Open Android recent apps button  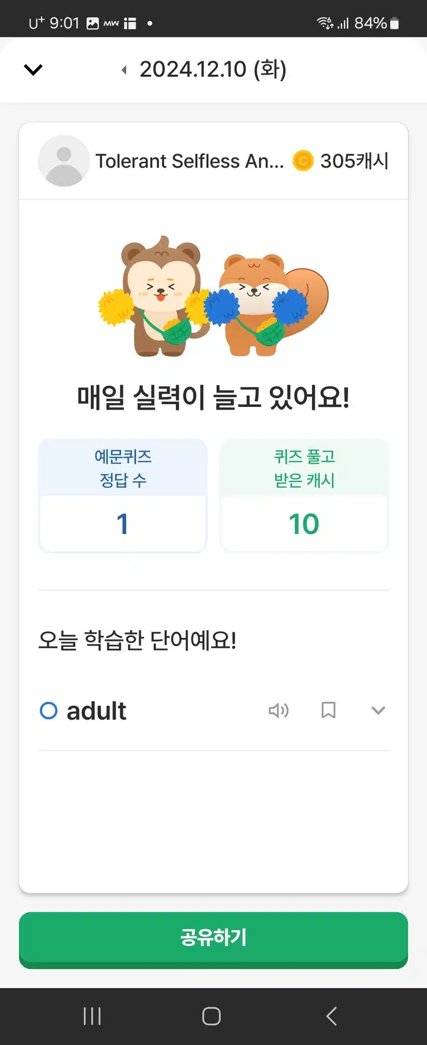92,1016
